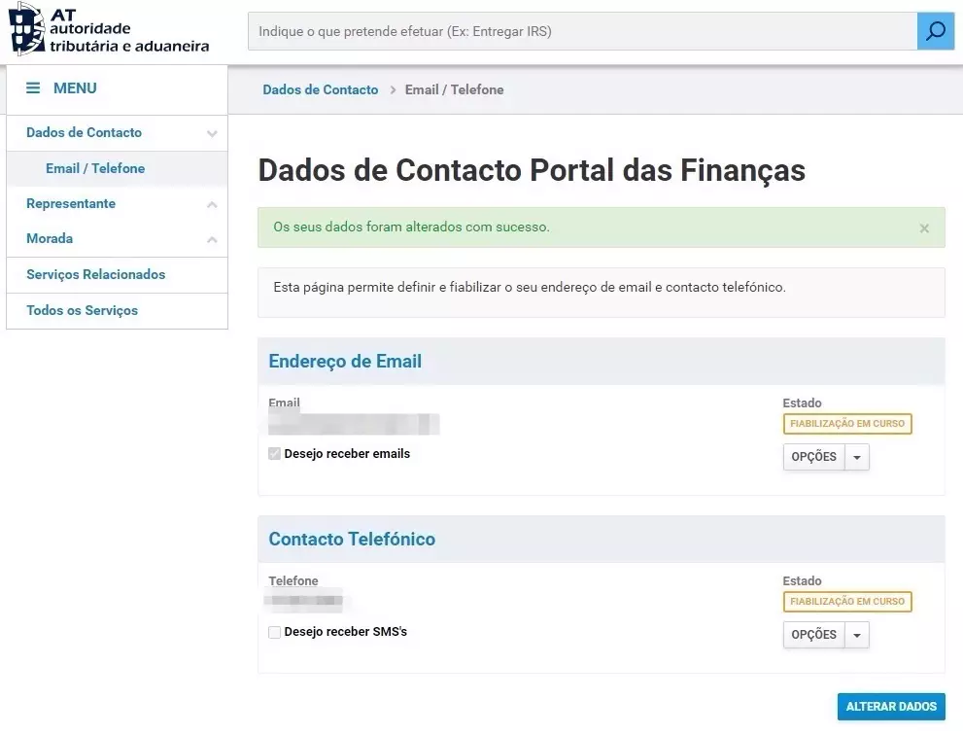This screenshot has height=735, width=963.
Task: Dismiss the green success message
Action: (x=924, y=228)
